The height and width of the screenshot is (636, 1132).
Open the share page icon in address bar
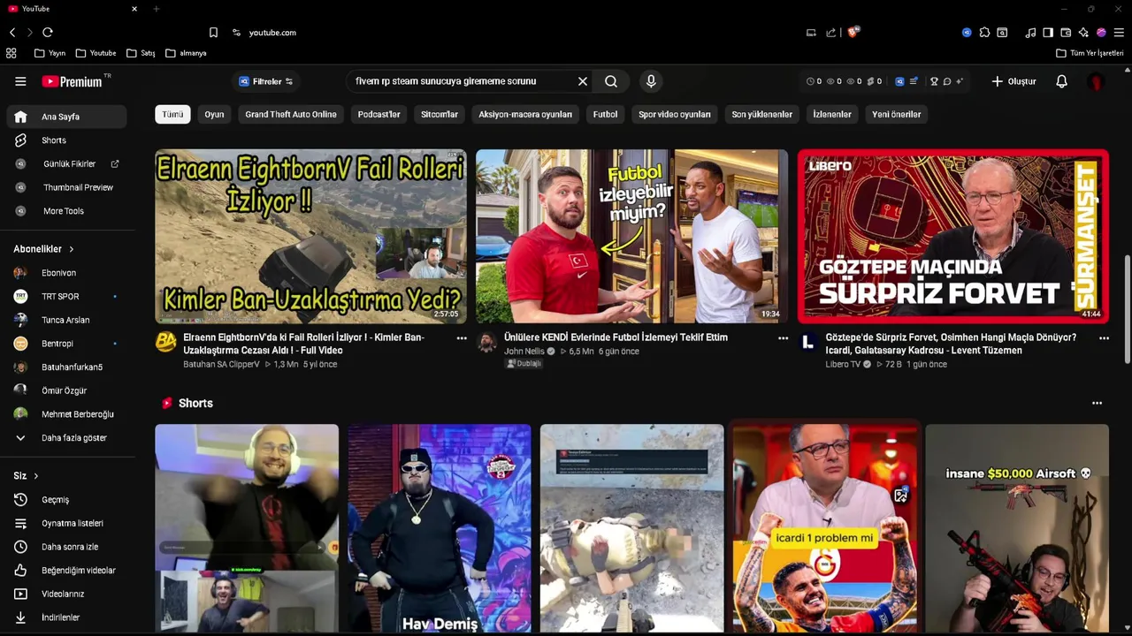pyautogui.click(x=831, y=32)
